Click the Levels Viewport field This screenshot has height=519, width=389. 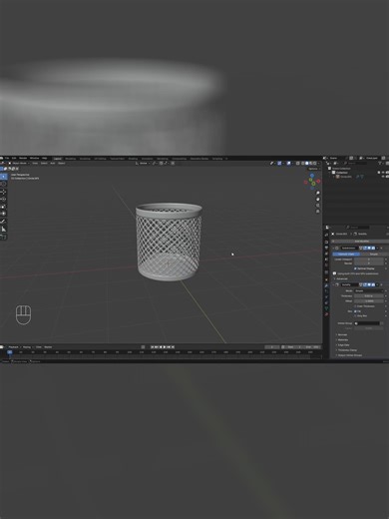368,259
